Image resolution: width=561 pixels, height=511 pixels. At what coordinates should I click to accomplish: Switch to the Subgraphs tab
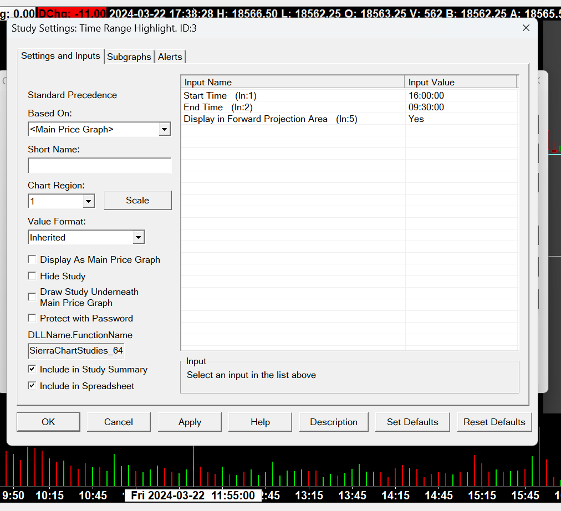coord(129,57)
